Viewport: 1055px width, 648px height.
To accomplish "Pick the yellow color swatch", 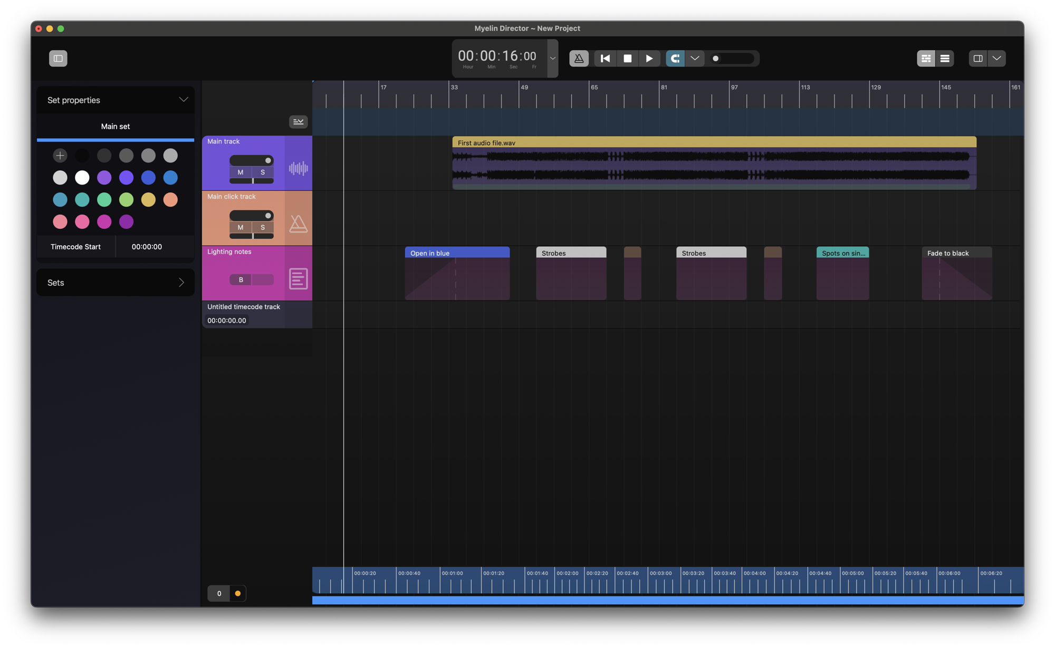I will [x=148, y=200].
